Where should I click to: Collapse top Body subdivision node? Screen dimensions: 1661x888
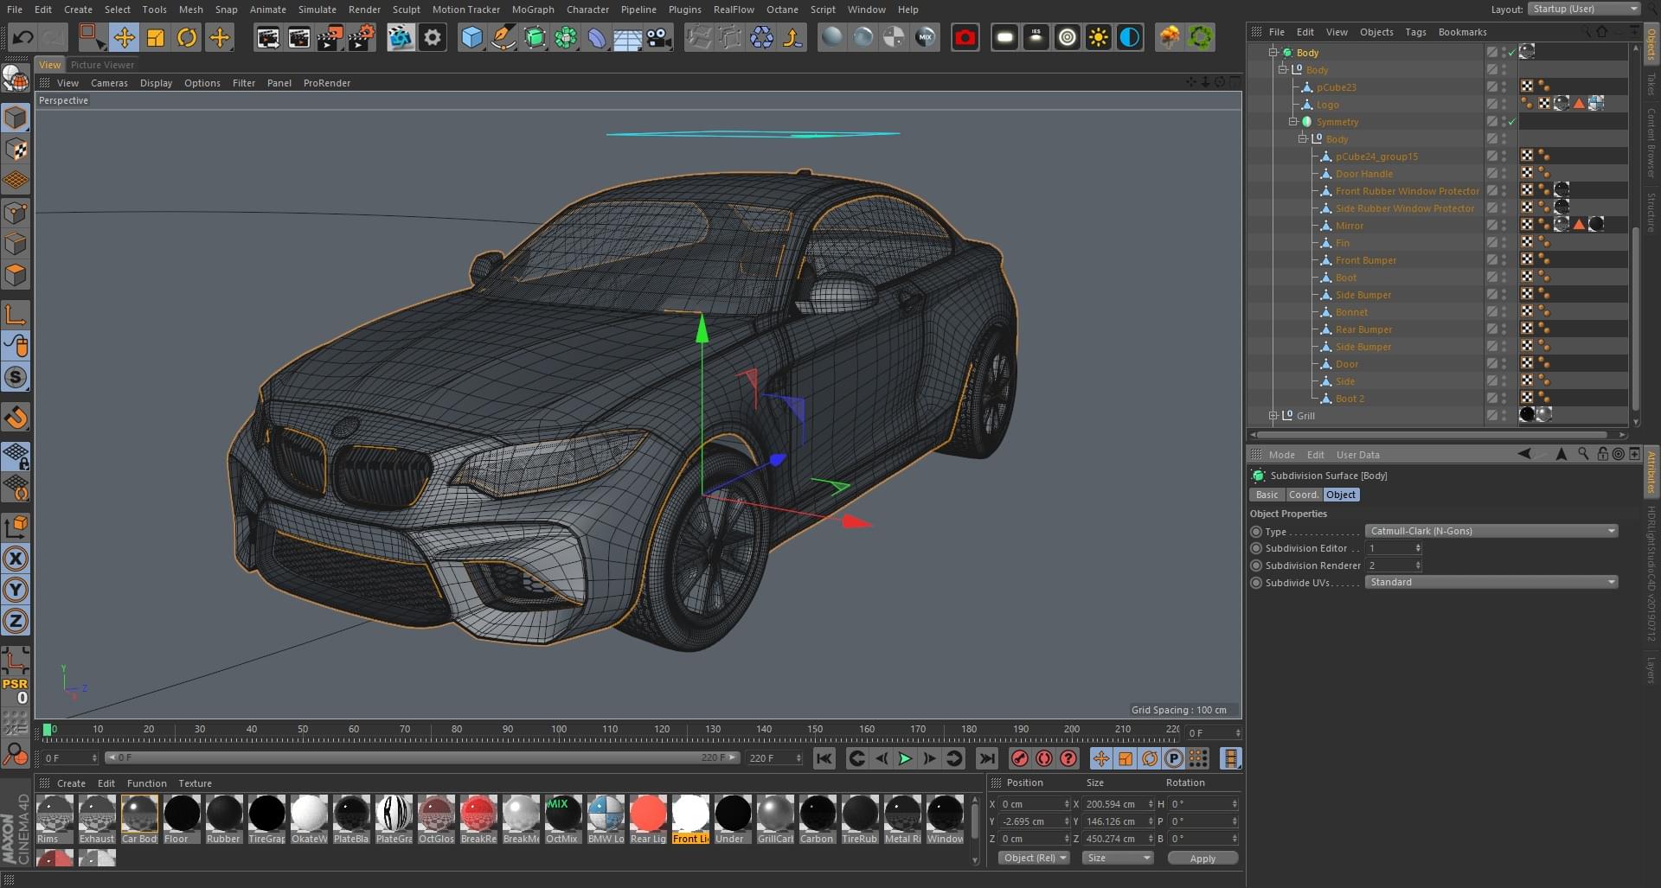click(1273, 53)
